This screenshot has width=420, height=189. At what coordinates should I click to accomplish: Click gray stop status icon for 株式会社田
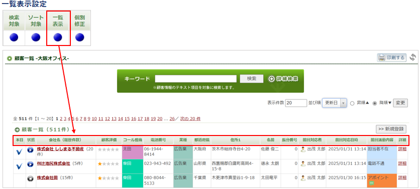pyautogui.click(x=31, y=178)
